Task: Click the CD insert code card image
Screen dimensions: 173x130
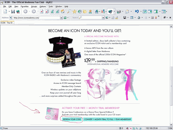Action: (x=52, y=114)
